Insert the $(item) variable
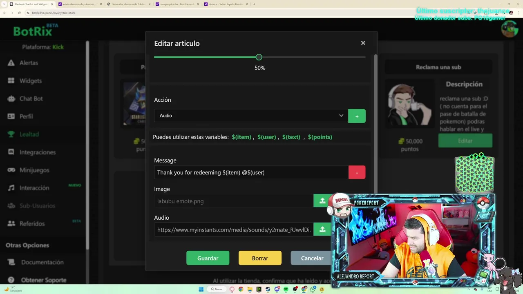The image size is (523, 294). click(241, 137)
